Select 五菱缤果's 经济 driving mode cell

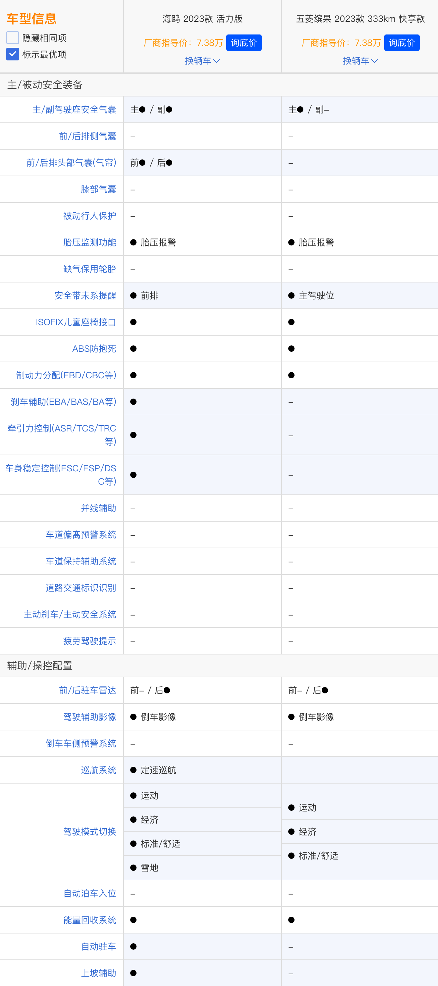tap(360, 831)
